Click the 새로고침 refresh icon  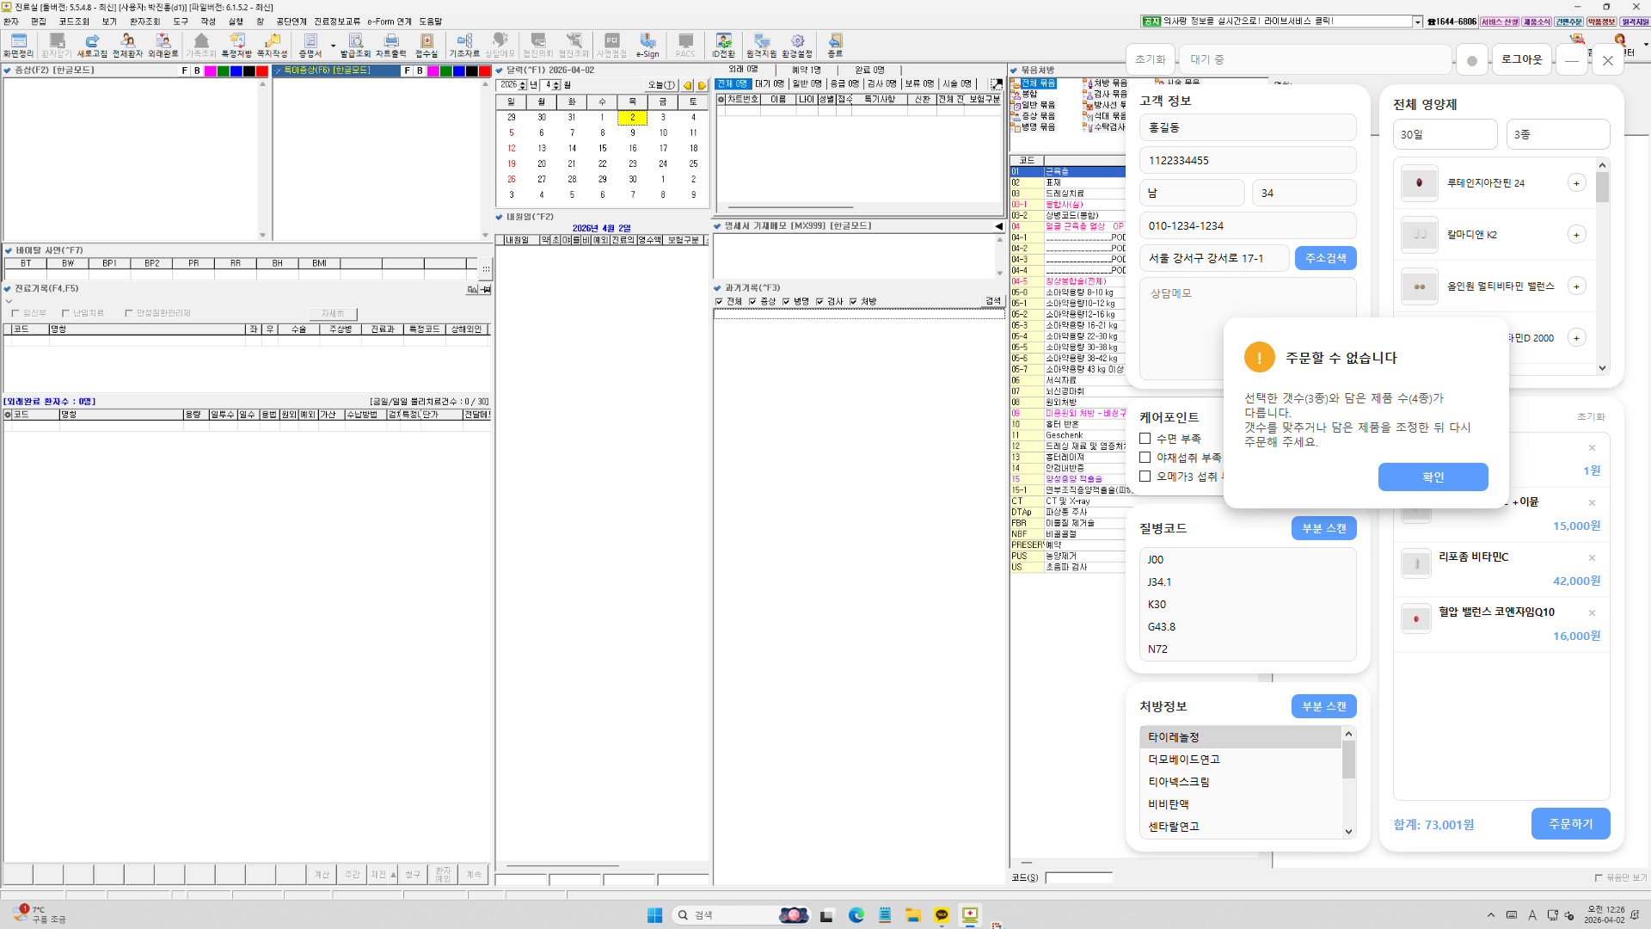point(92,46)
